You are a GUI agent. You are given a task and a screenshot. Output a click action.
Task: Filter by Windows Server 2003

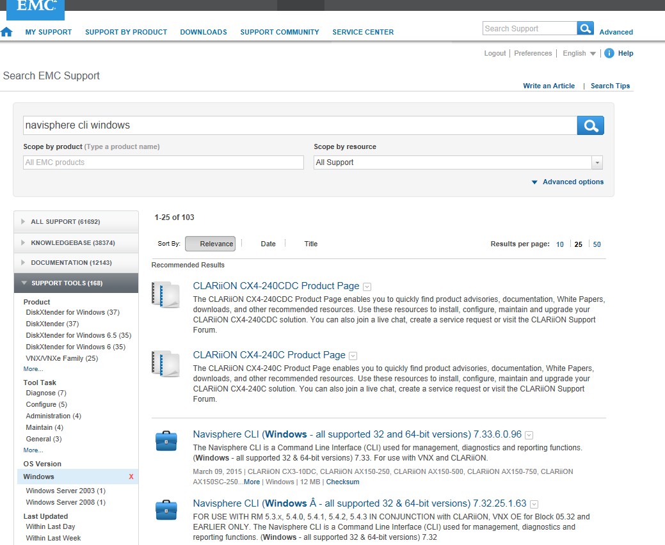click(x=66, y=491)
